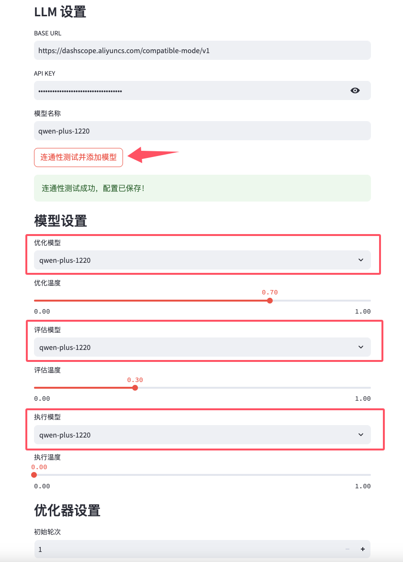Click the 模型名称 text field
This screenshot has height=562, width=403.
202,131
